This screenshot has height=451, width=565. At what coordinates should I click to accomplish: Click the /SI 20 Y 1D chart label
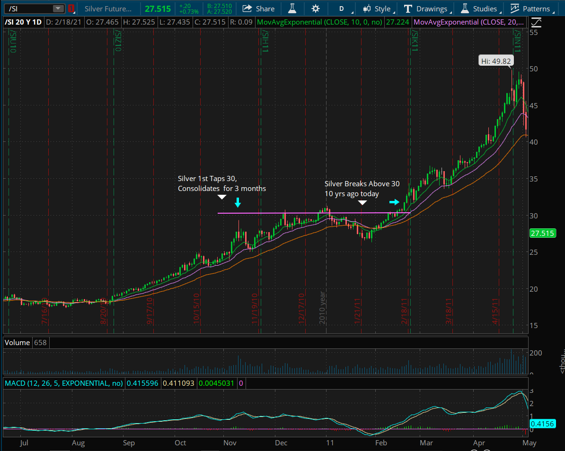click(23, 22)
